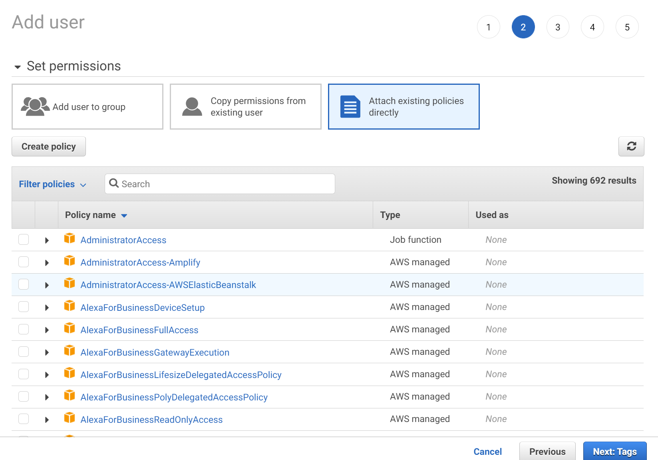The height and width of the screenshot is (460, 658).
Task: Click the AdministratorAccess-AWSElasticBeanstalk policy box icon
Action: coord(70,283)
